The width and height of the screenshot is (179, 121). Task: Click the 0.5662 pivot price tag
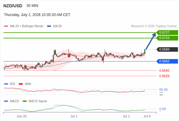point(167,61)
